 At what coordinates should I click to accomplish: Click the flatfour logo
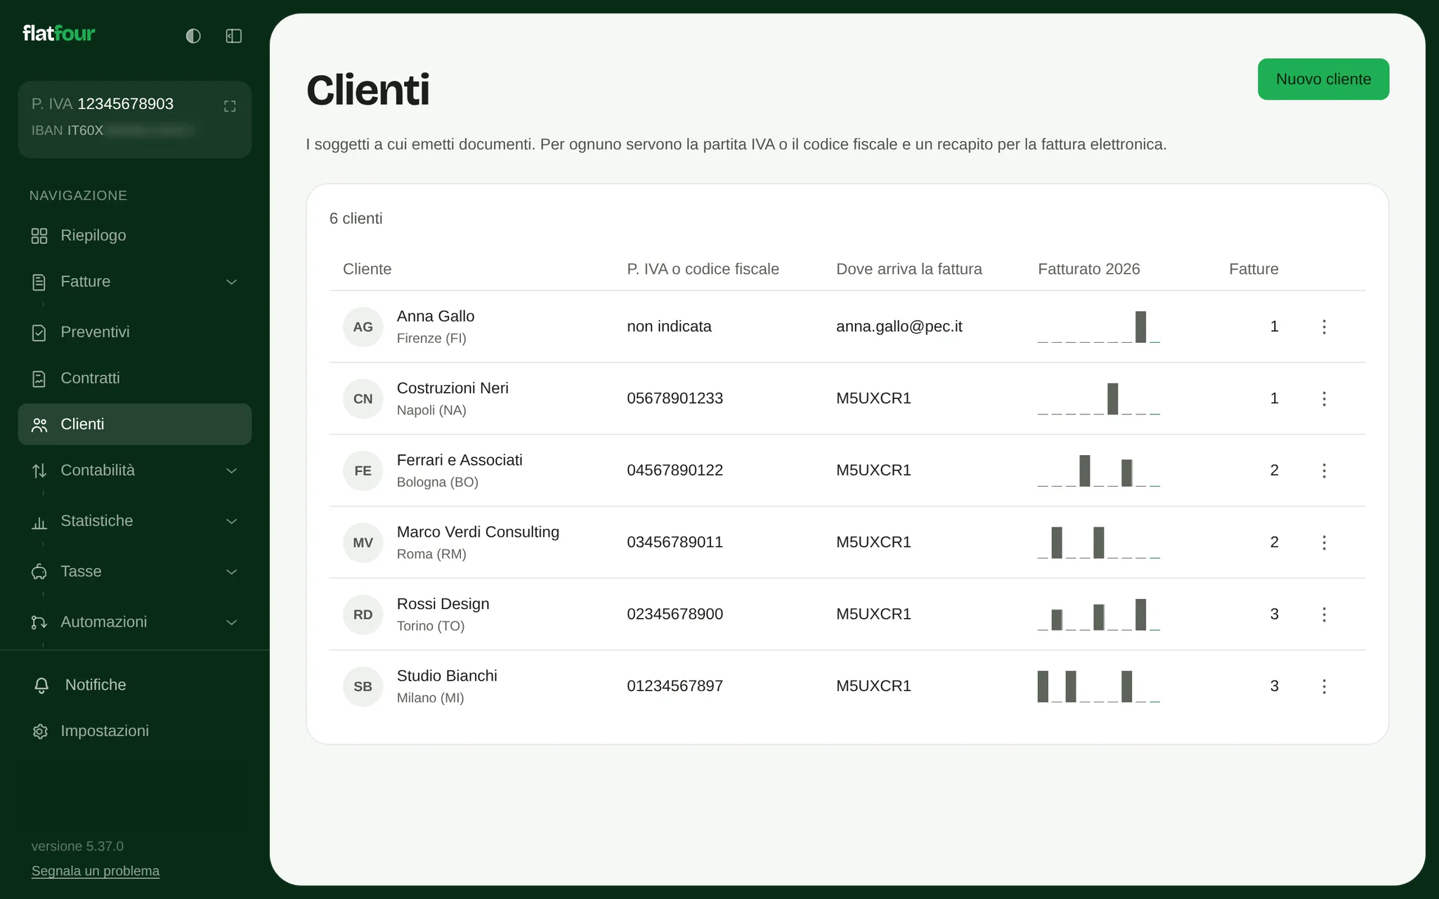tap(59, 34)
